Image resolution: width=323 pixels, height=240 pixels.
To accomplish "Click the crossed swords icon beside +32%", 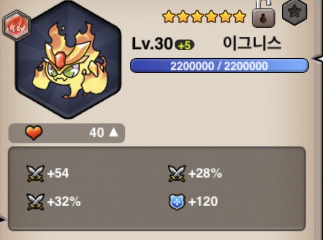I will click(x=36, y=202).
